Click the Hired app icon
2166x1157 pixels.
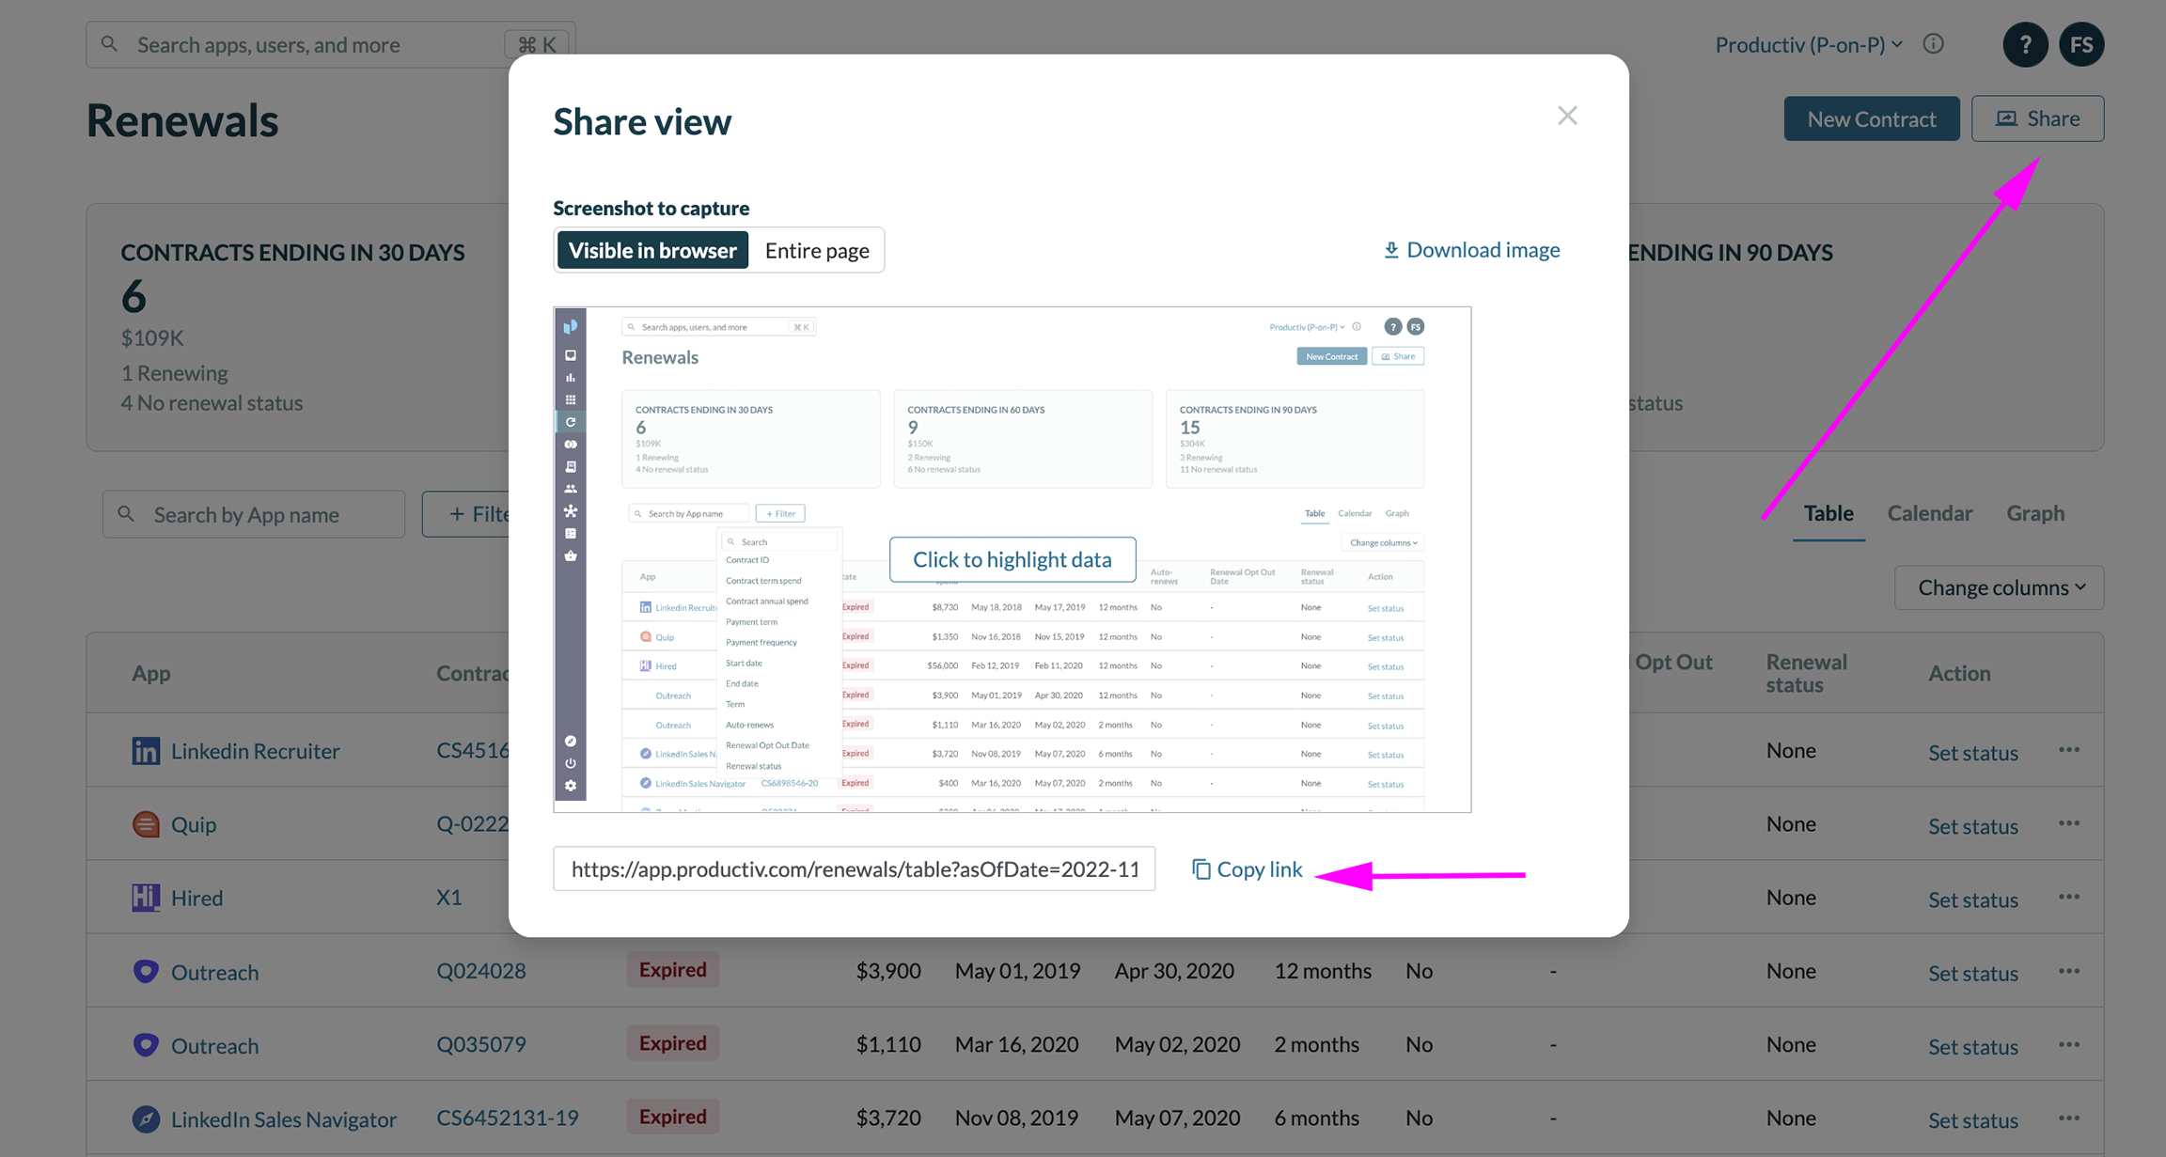[x=146, y=897]
